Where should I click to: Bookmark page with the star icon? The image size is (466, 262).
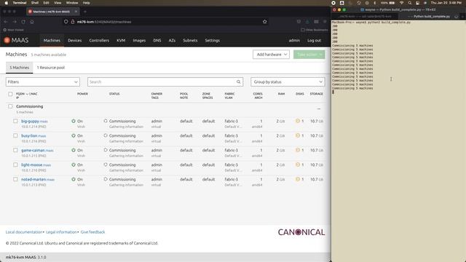pos(264,22)
